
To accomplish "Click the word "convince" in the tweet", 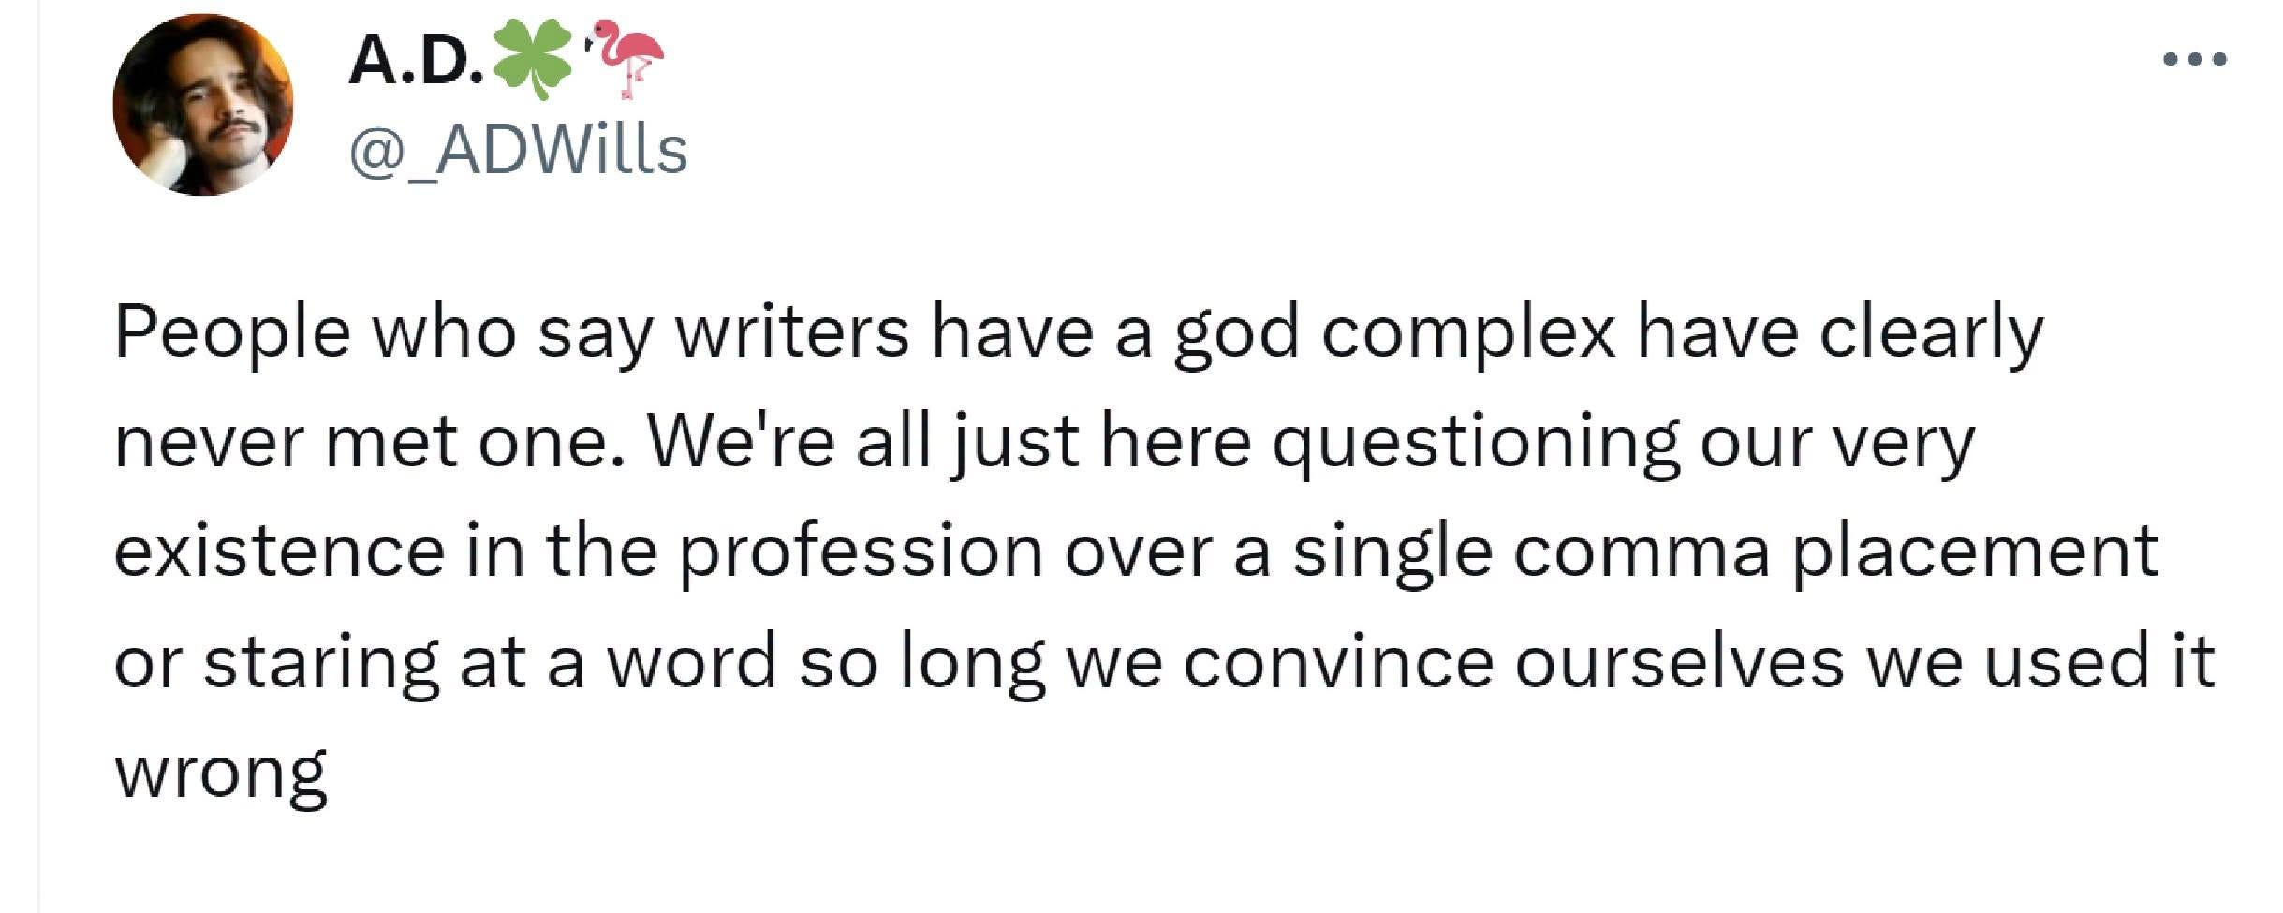I will coord(1338,663).
